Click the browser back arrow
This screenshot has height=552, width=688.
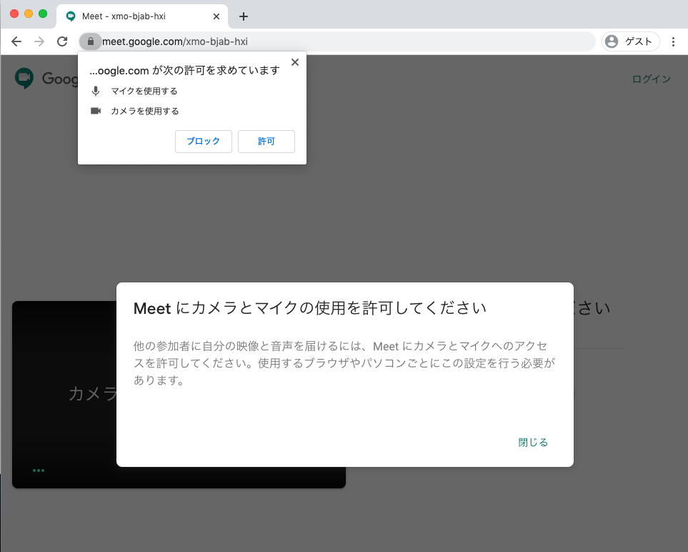16,41
